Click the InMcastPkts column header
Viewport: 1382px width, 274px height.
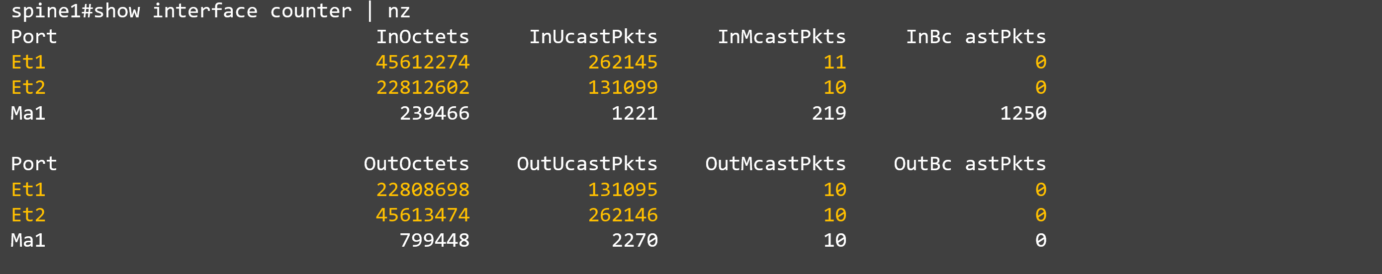pos(782,37)
